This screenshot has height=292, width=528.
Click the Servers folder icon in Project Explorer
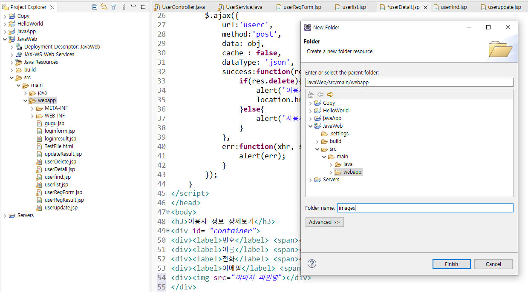click(x=12, y=215)
